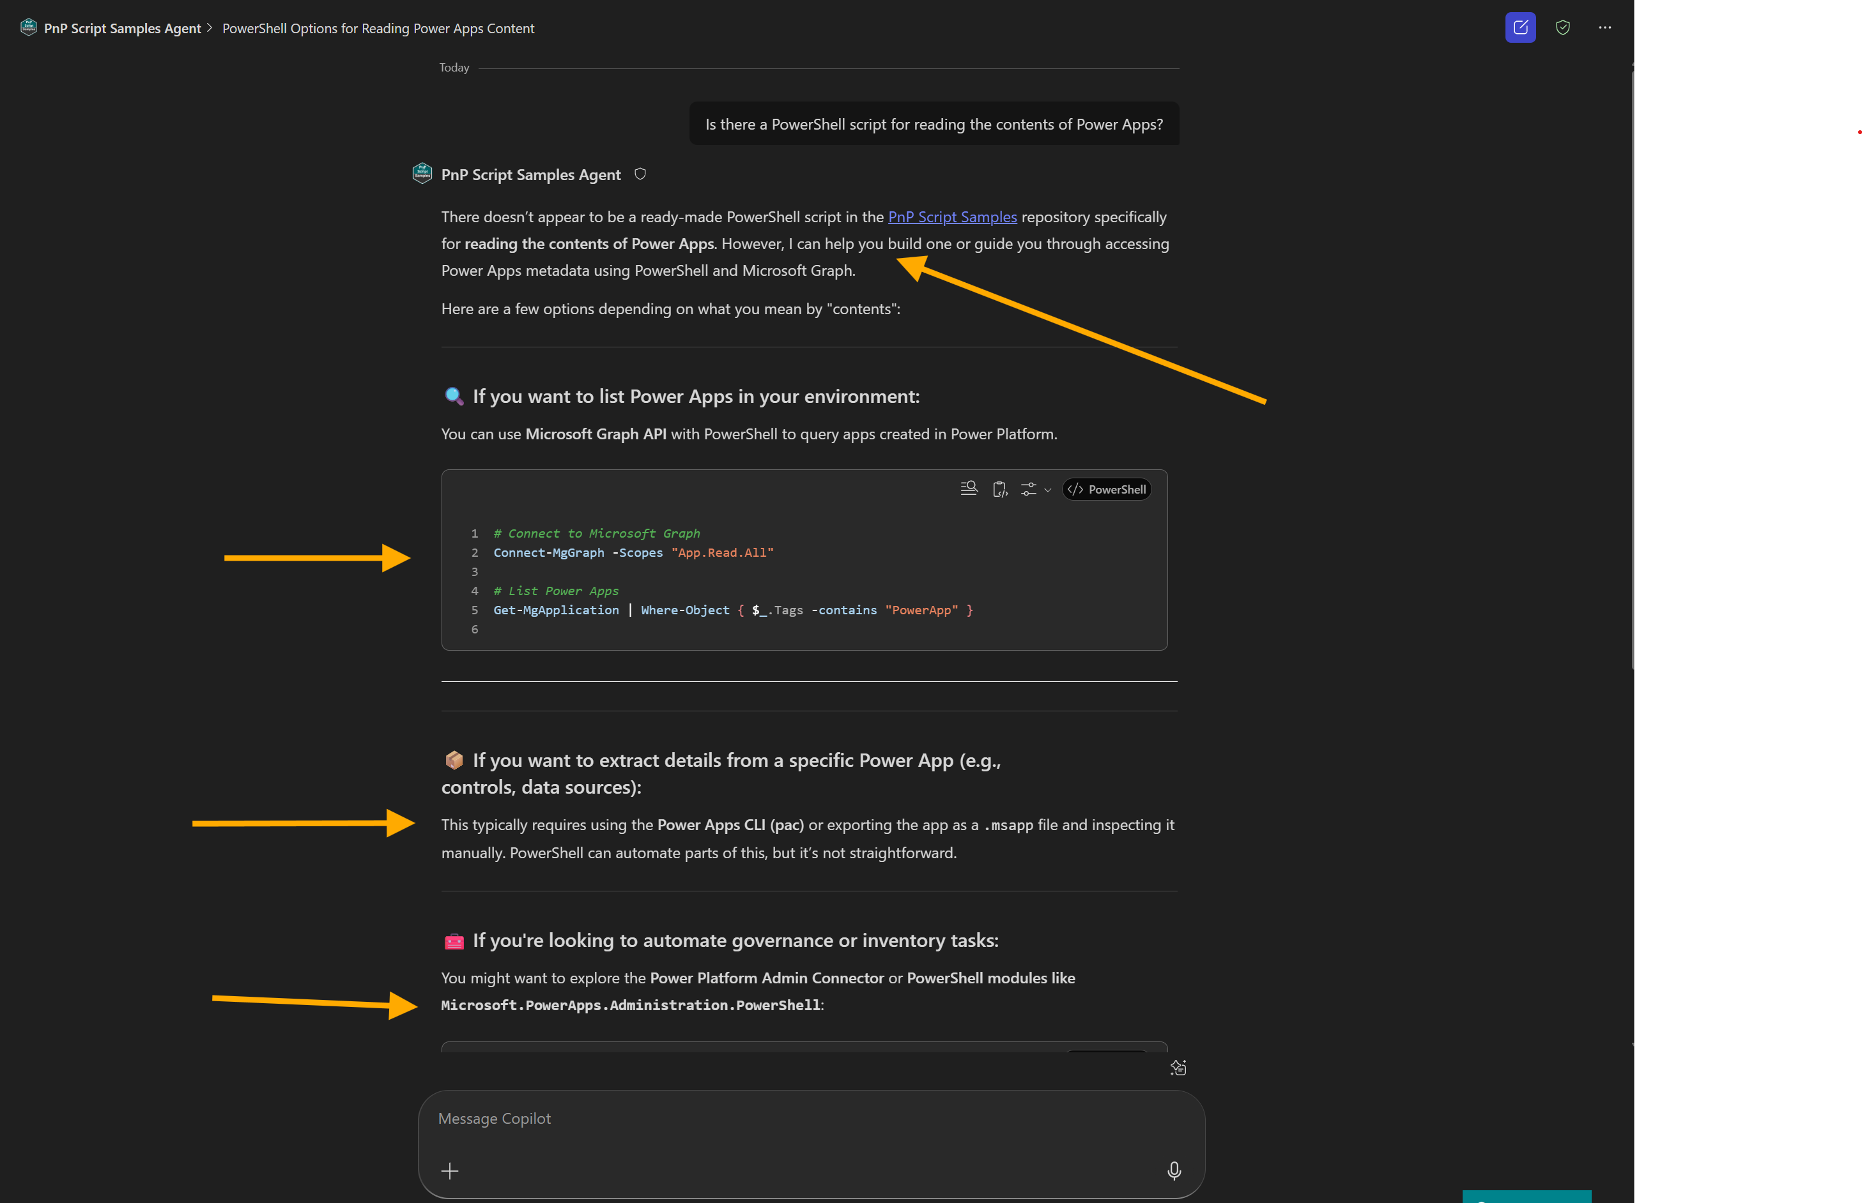The width and height of the screenshot is (1862, 1203).
Task: Expand the breadcrumb chevron after the agent name
Action: tap(210, 28)
